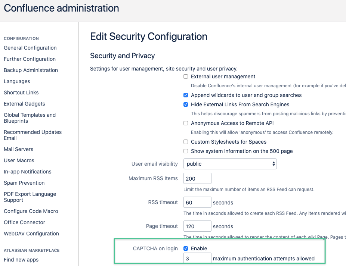Viewport: 346px width, 266px height.
Task: Click the RSS timeout label
Action: pos(163,202)
